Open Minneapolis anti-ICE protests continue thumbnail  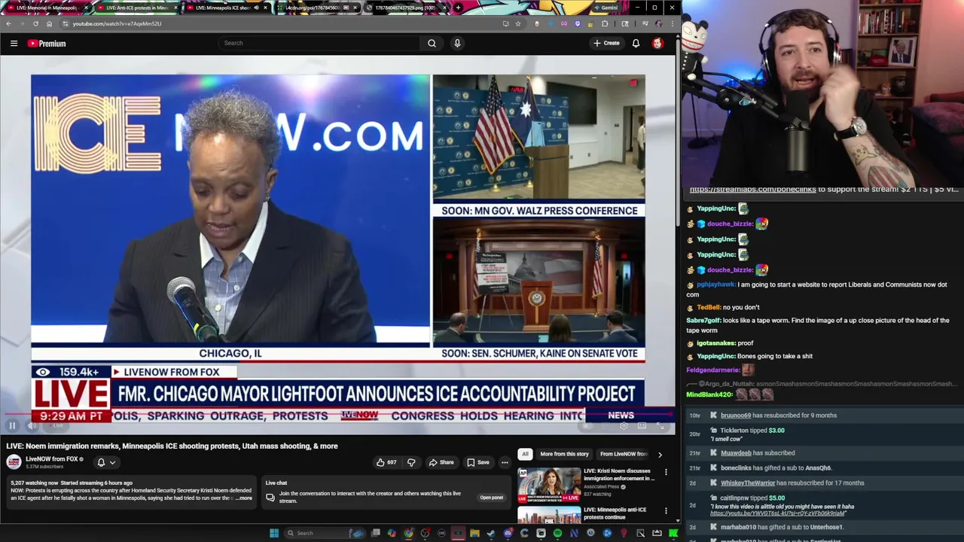tap(549, 515)
